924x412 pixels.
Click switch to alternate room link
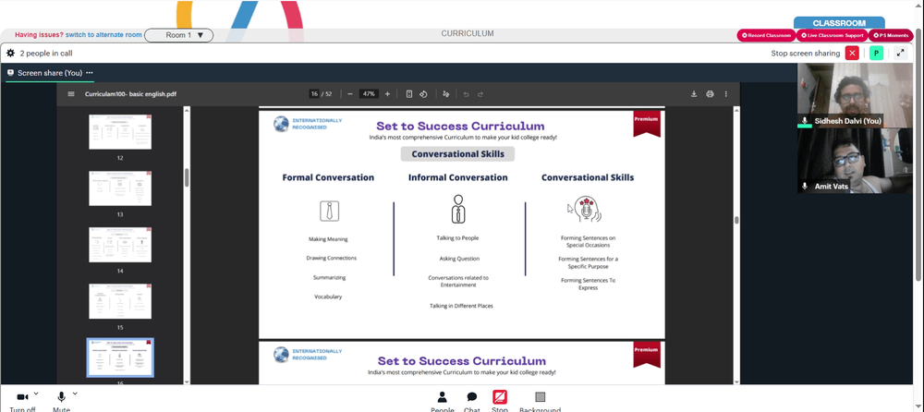(103, 35)
